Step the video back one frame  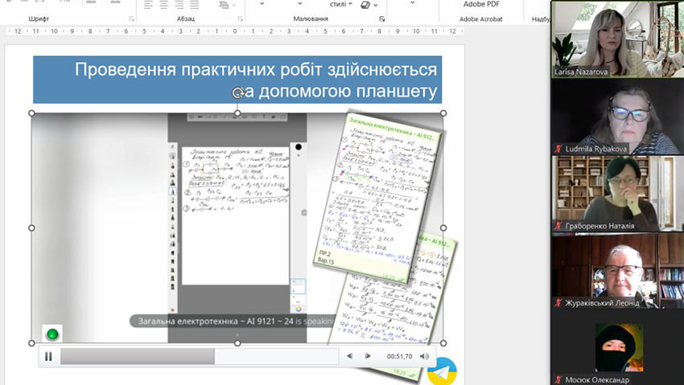pos(349,356)
